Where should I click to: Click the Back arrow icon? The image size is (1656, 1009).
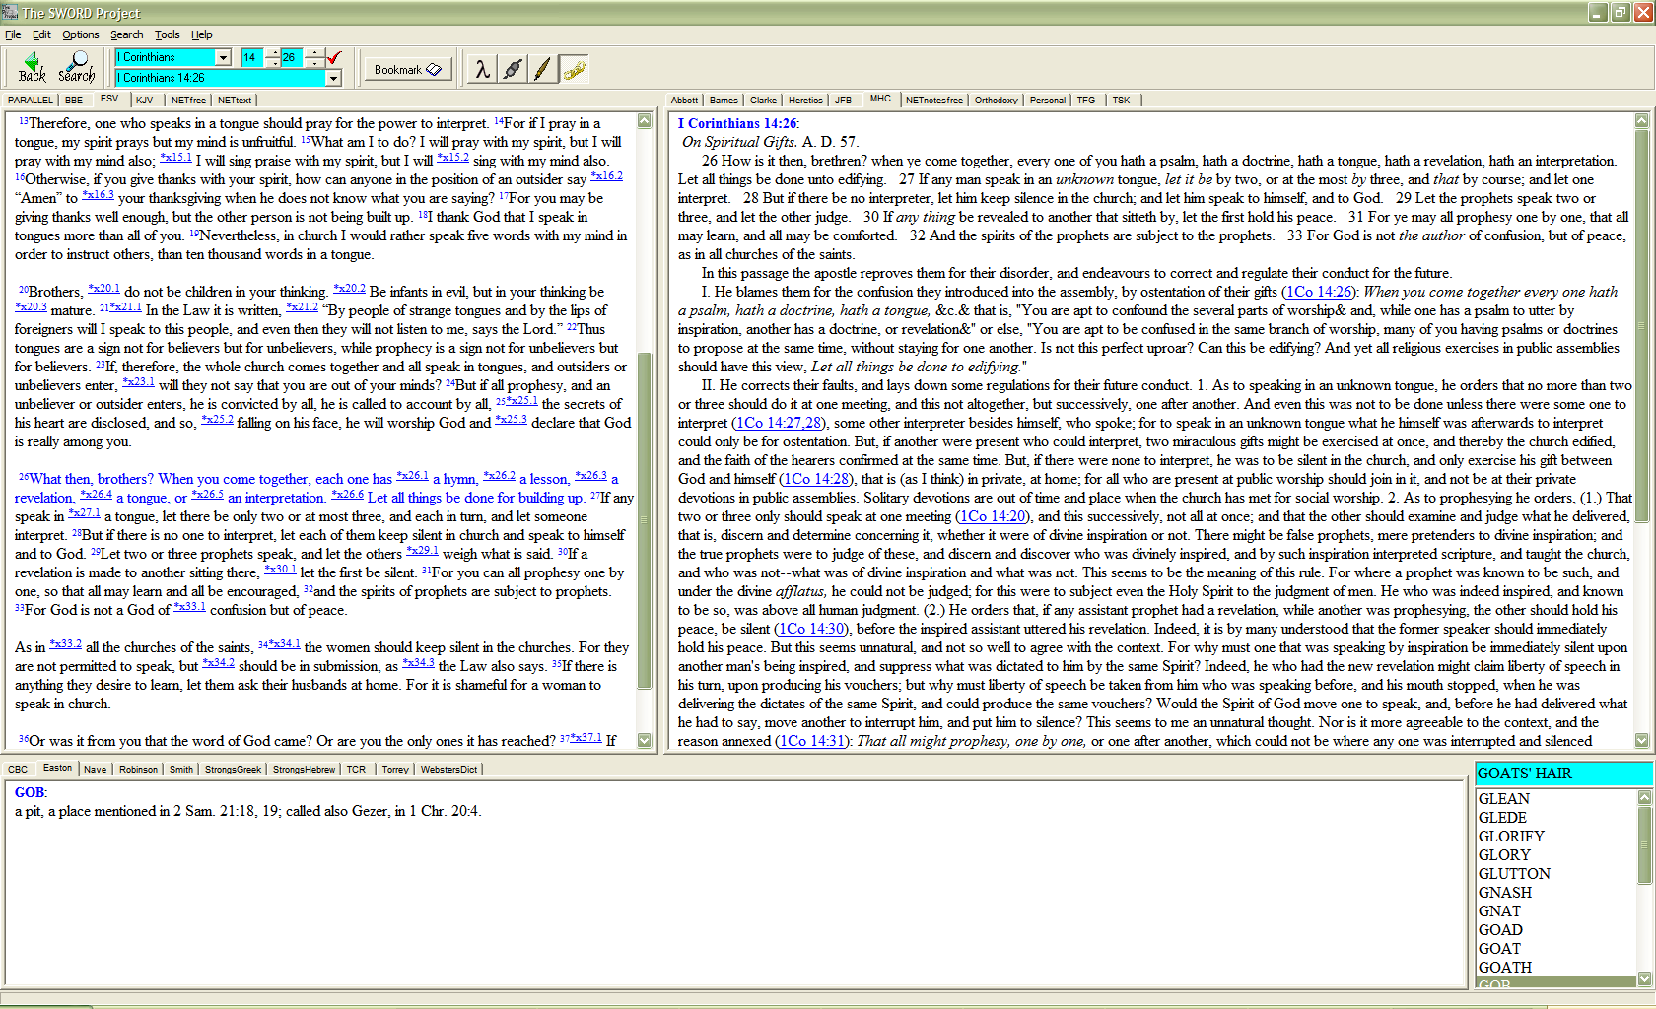pyautogui.click(x=32, y=66)
